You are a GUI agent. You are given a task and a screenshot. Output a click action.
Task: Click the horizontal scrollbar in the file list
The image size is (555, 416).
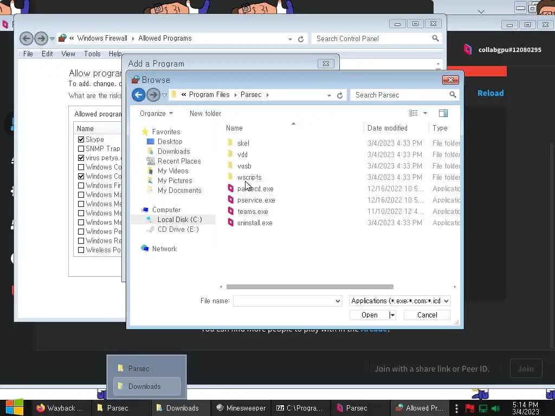[309, 287]
